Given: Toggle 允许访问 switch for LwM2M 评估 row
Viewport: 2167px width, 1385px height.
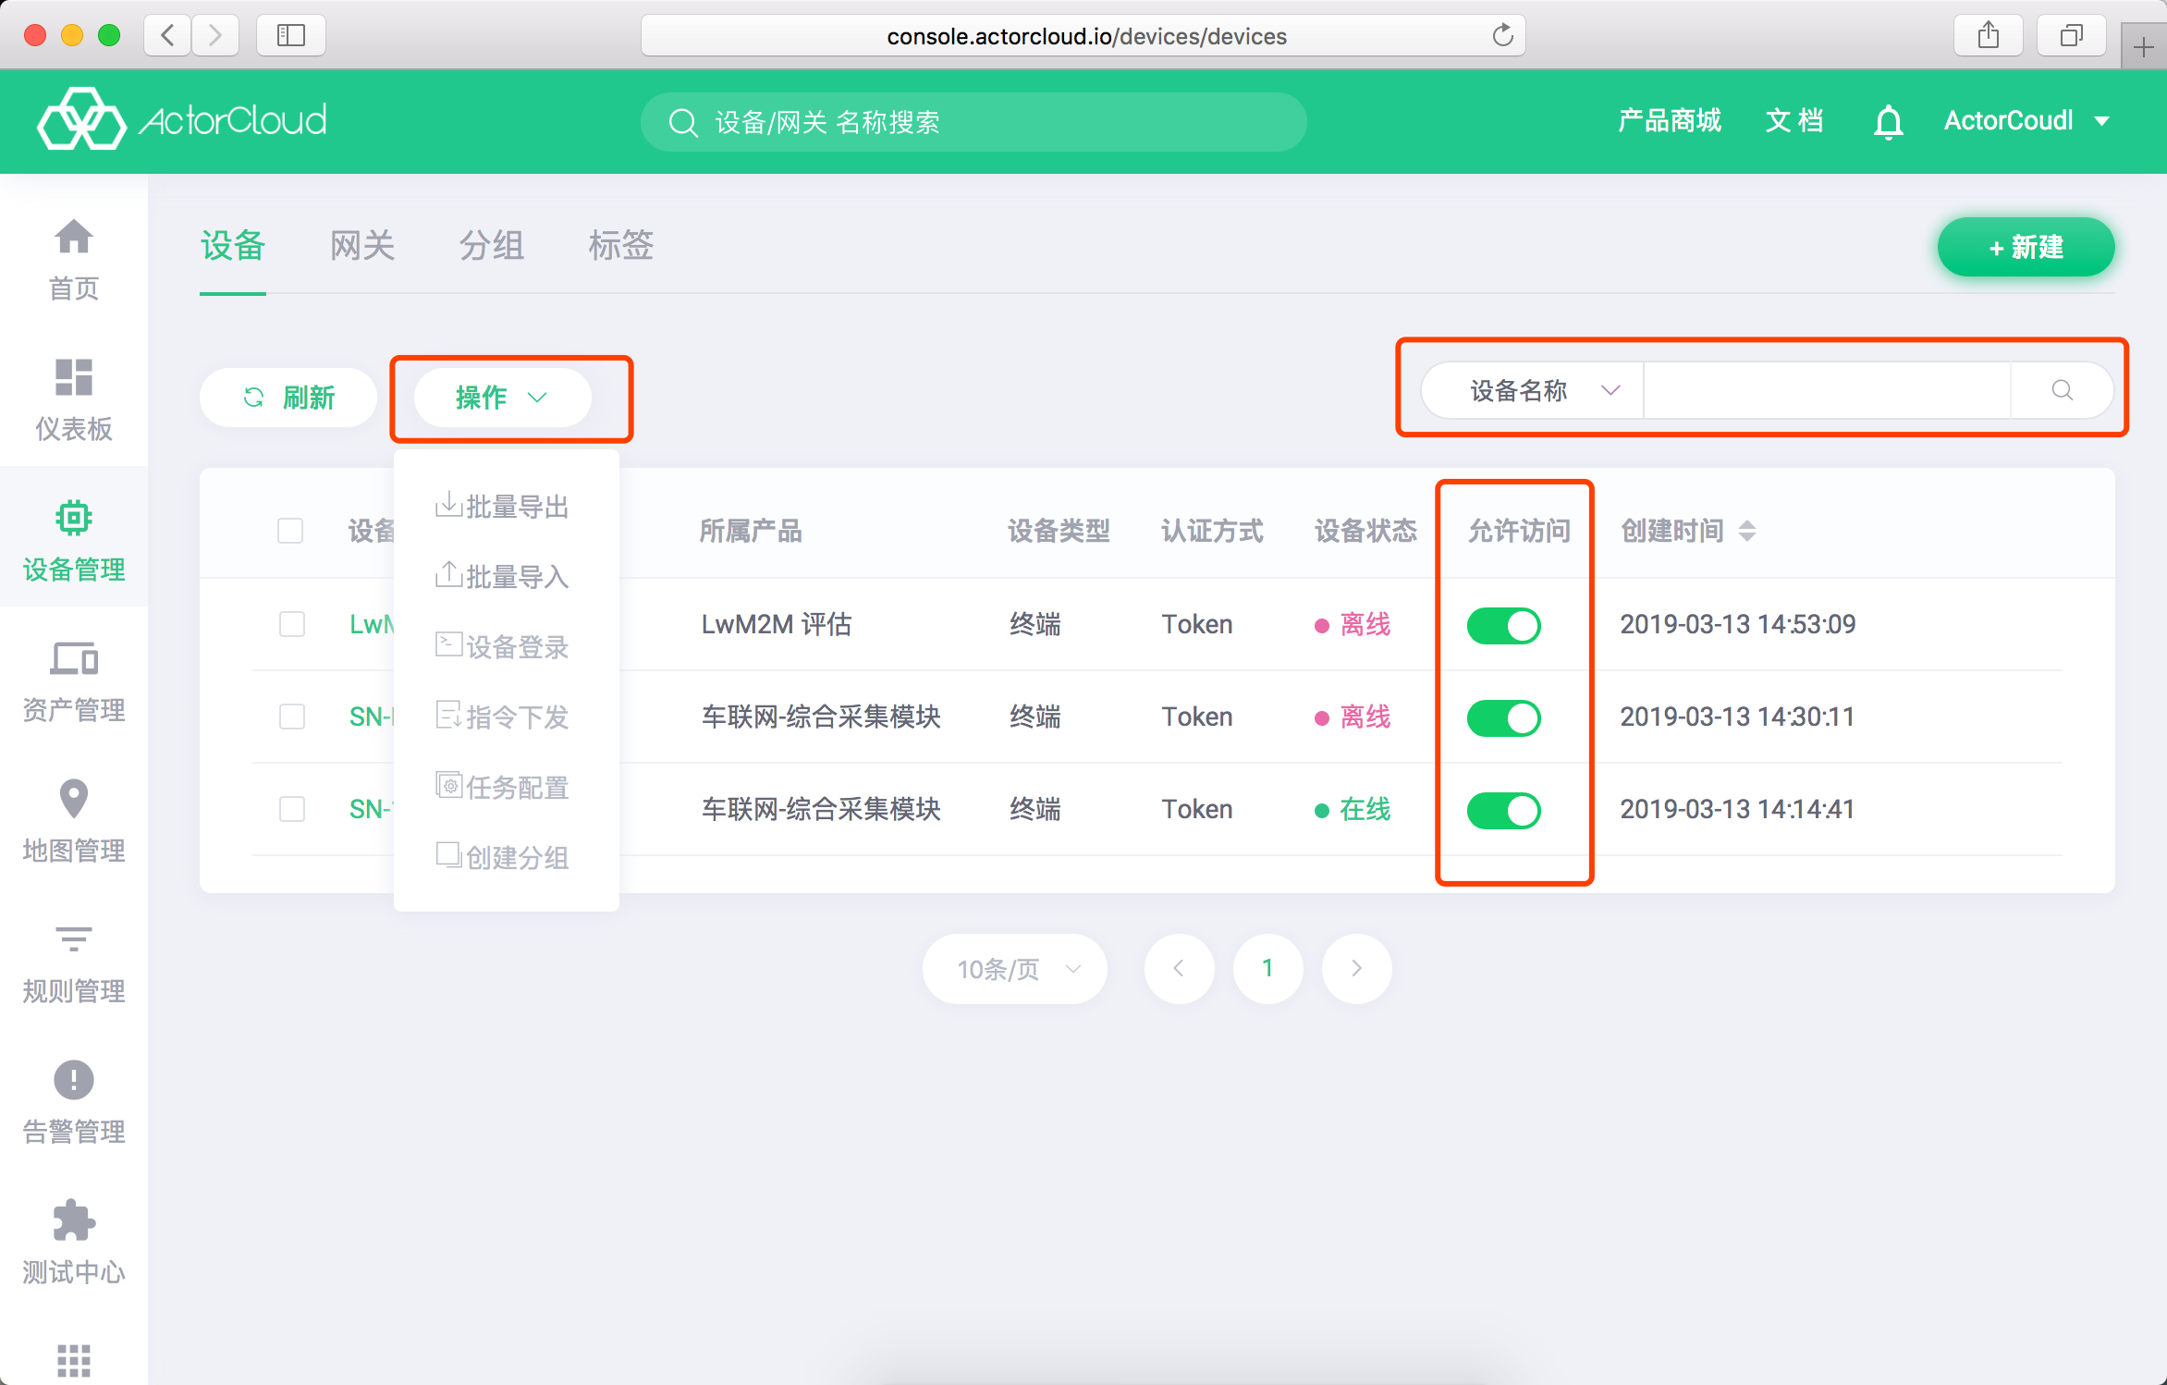Looking at the screenshot, I should point(1504,626).
